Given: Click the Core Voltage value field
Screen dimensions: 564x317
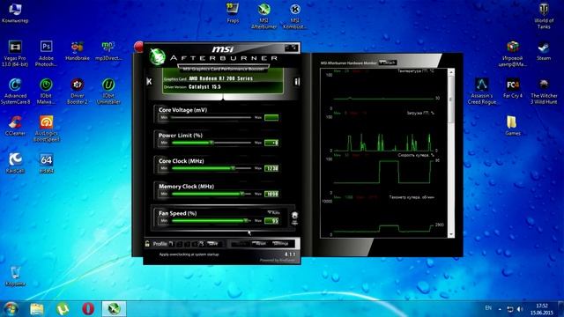Looking at the screenshot, I should point(271,117).
